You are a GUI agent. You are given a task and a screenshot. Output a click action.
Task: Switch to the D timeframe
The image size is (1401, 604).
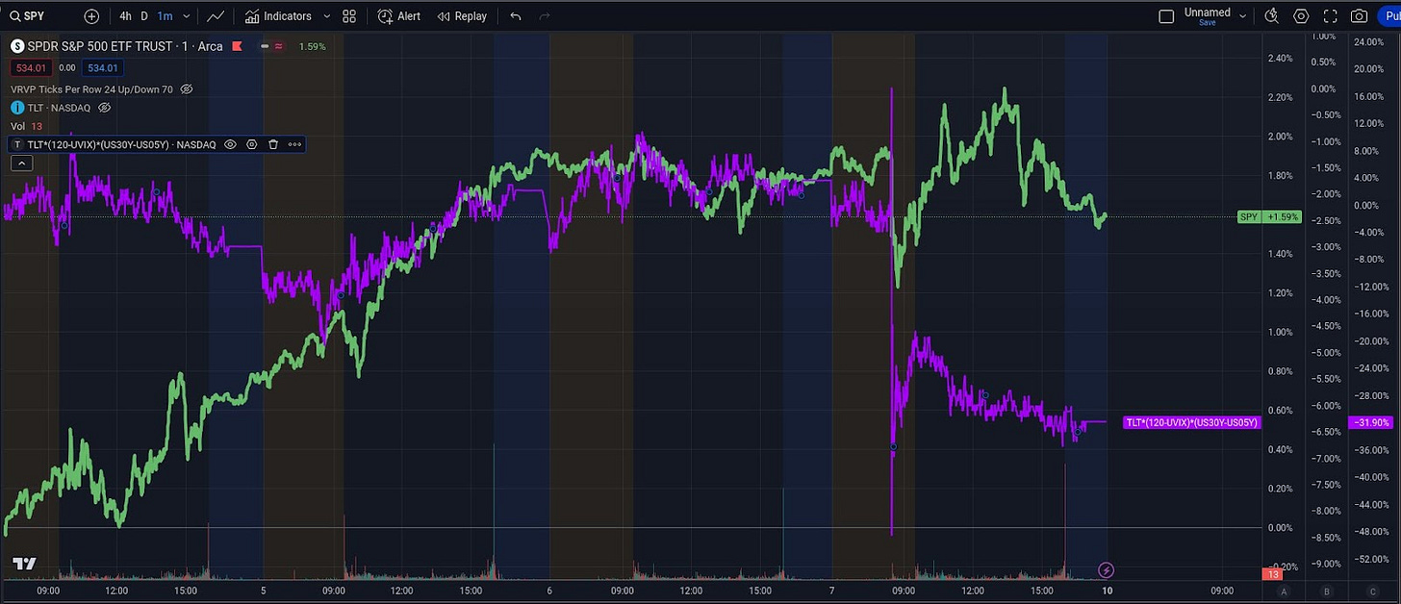tap(144, 16)
